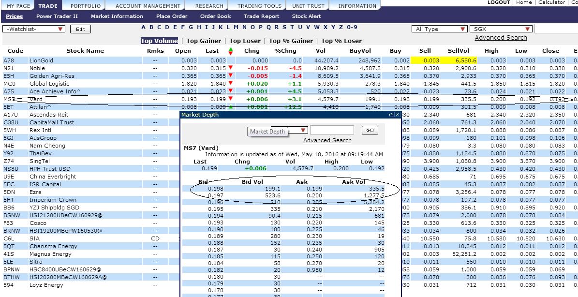Viewport: 578px width, 297px height.
Task: Click the pop-out icon on the Market Depth title bar
Action: click(x=391, y=114)
